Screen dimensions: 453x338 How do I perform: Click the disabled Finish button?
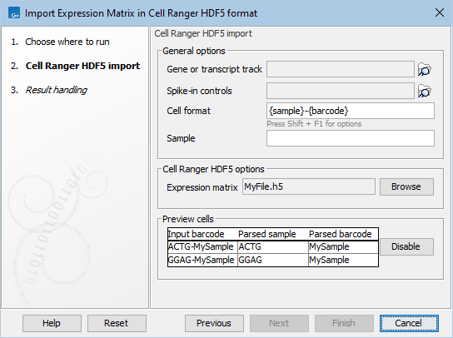(344, 323)
